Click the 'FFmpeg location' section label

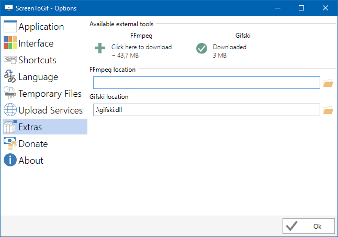pos(112,70)
